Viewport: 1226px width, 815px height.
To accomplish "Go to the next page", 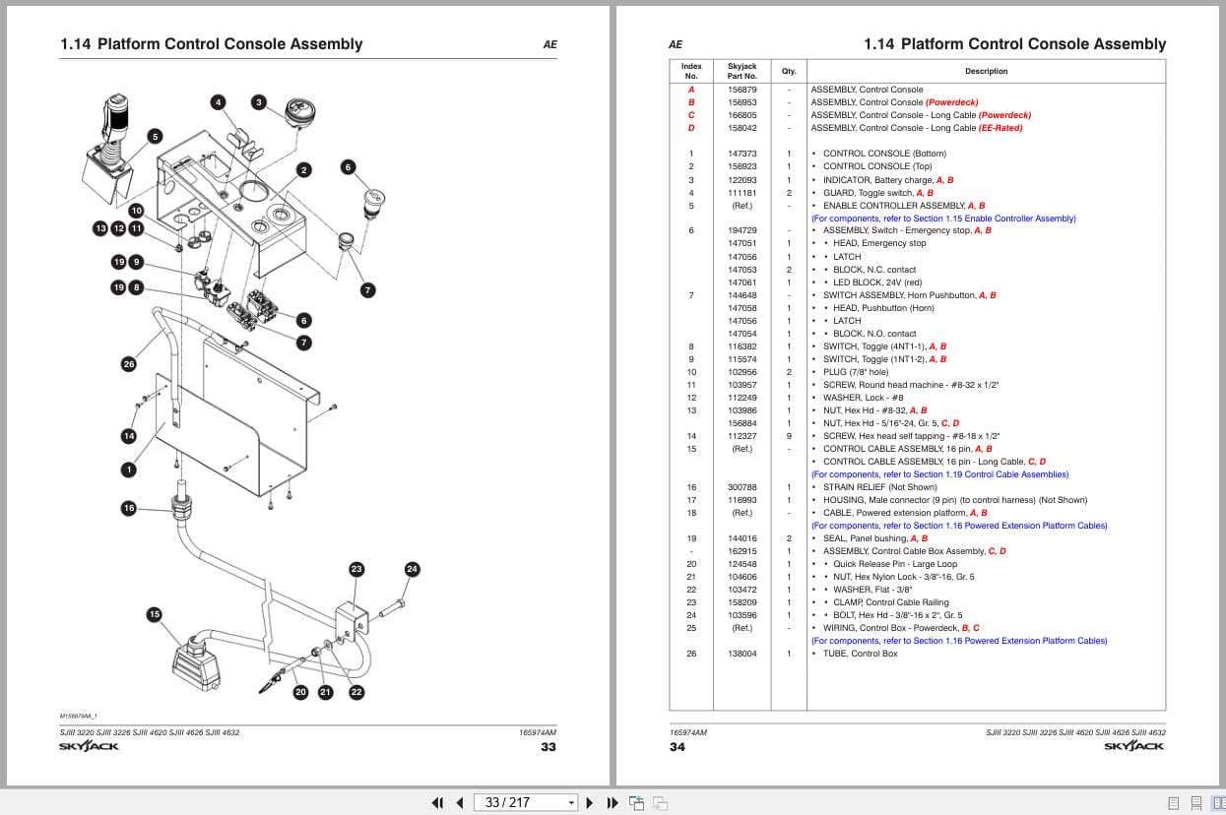I will pos(590,802).
